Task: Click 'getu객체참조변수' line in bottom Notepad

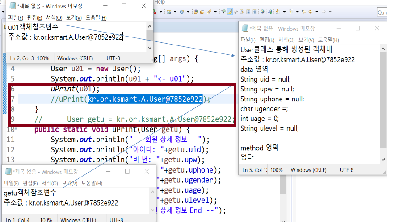Action: pos(30,193)
